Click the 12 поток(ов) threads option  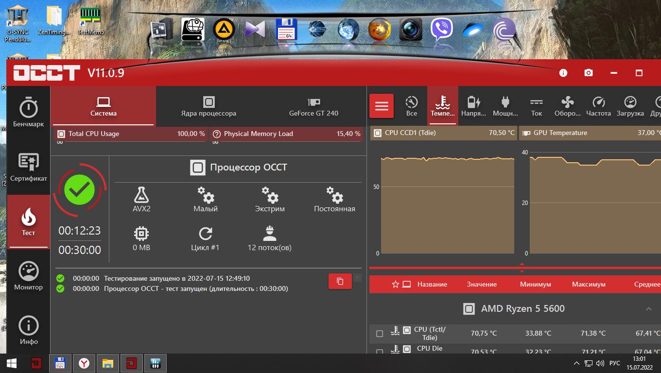[x=270, y=238]
